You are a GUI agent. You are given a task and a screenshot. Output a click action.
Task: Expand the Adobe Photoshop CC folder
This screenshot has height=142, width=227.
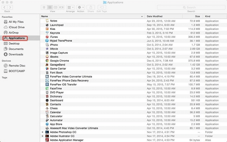coord(42,132)
